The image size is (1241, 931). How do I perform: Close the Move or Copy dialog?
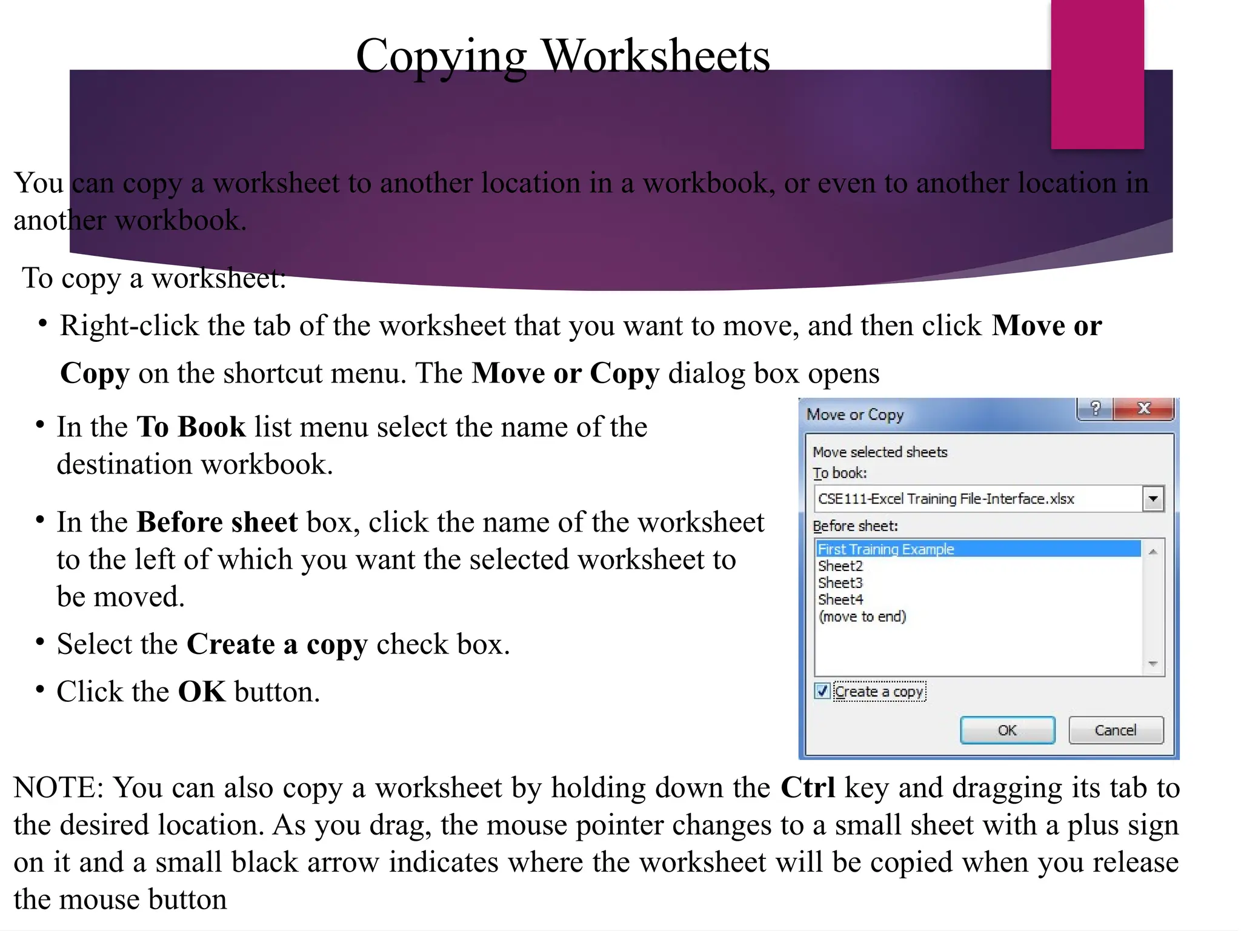point(1143,409)
